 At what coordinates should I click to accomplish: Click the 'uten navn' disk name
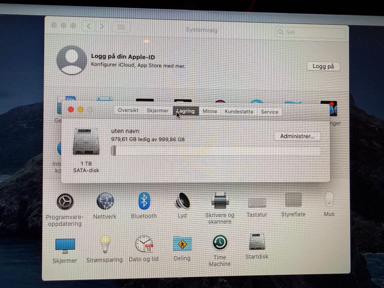pyautogui.click(x=125, y=131)
